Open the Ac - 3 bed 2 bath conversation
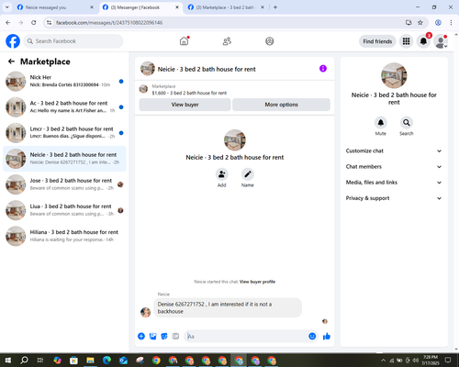This screenshot has width=459, height=367. tap(64, 106)
